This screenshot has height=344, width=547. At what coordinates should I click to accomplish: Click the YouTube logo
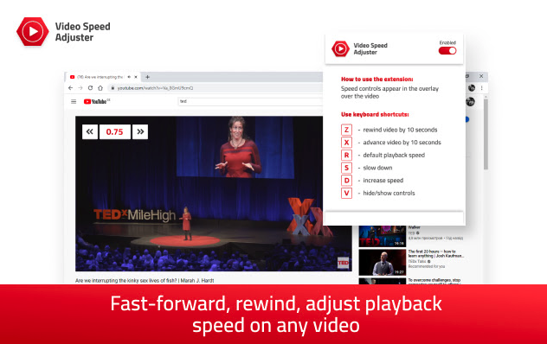(97, 101)
